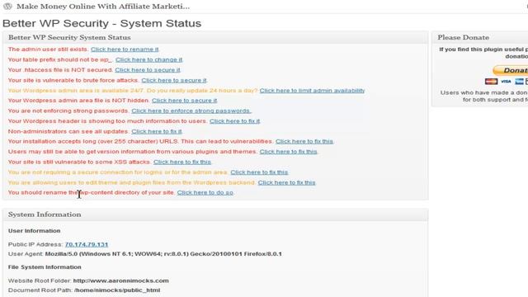Click the yellow Donate button
This screenshot has width=528, height=297.
pos(510,70)
